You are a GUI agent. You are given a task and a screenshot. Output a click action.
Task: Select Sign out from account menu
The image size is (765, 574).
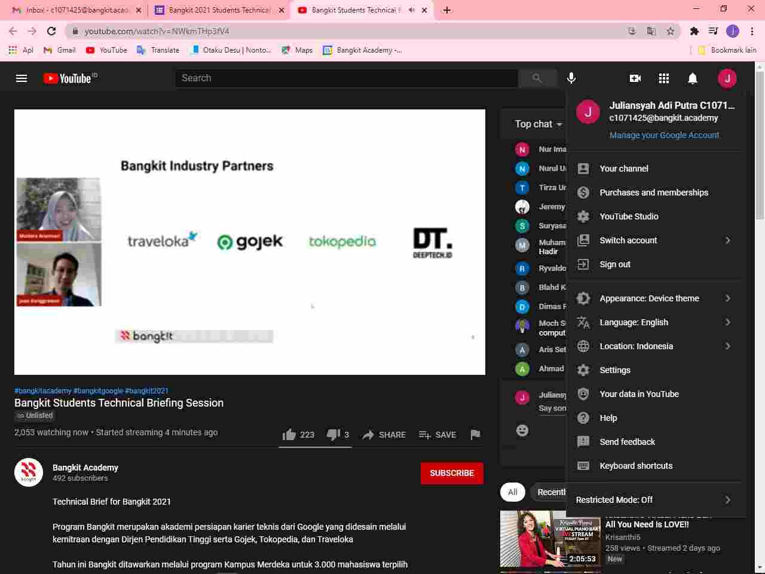coord(615,264)
